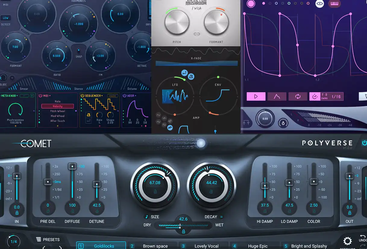Click the loop arrows button
This screenshot has width=367, height=249.
pos(298,97)
